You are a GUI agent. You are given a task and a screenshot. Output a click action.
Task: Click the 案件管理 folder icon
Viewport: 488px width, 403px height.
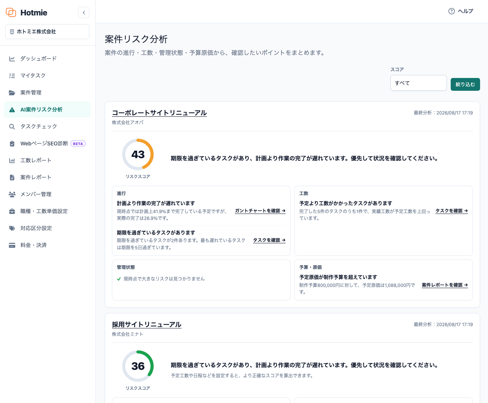(x=12, y=93)
